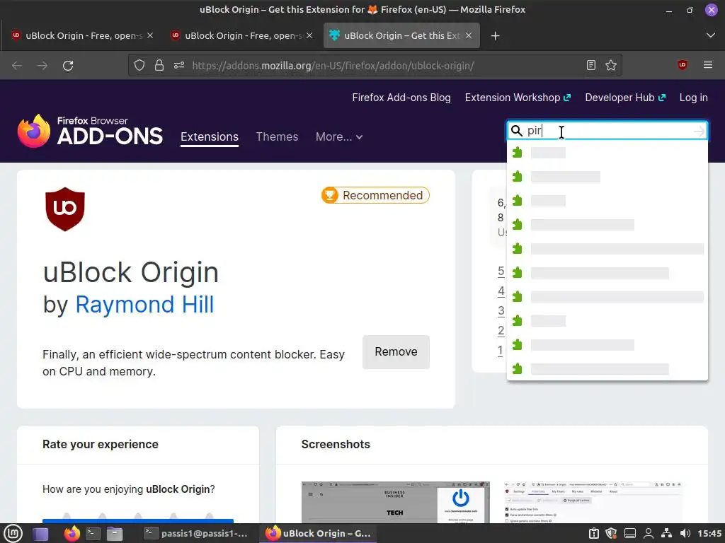The width and height of the screenshot is (725, 543).
Task: Open update notification tray icon
Action: tap(594, 534)
